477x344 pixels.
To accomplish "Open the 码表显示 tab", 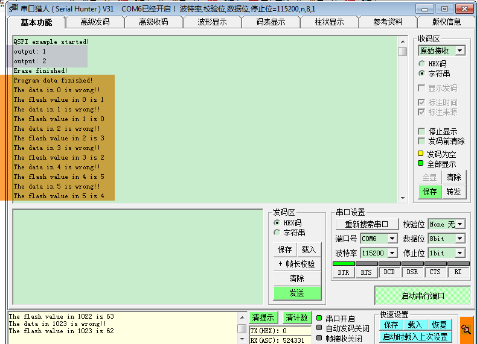I will tap(271, 22).
